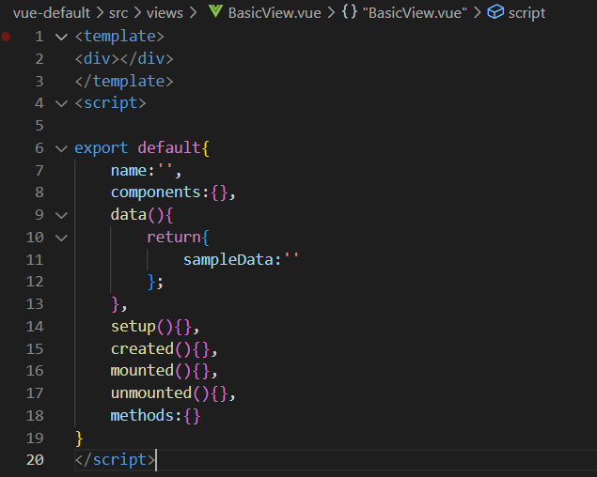
Task: Click the 'export default{' text
Action: 142,148
